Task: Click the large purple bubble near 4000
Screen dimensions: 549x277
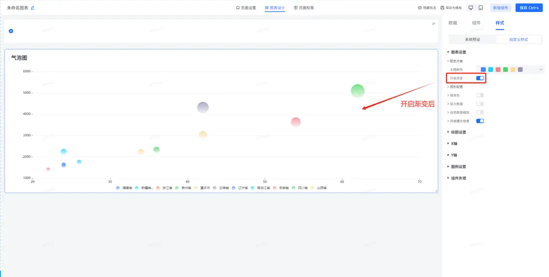Action: click(202, 107)
